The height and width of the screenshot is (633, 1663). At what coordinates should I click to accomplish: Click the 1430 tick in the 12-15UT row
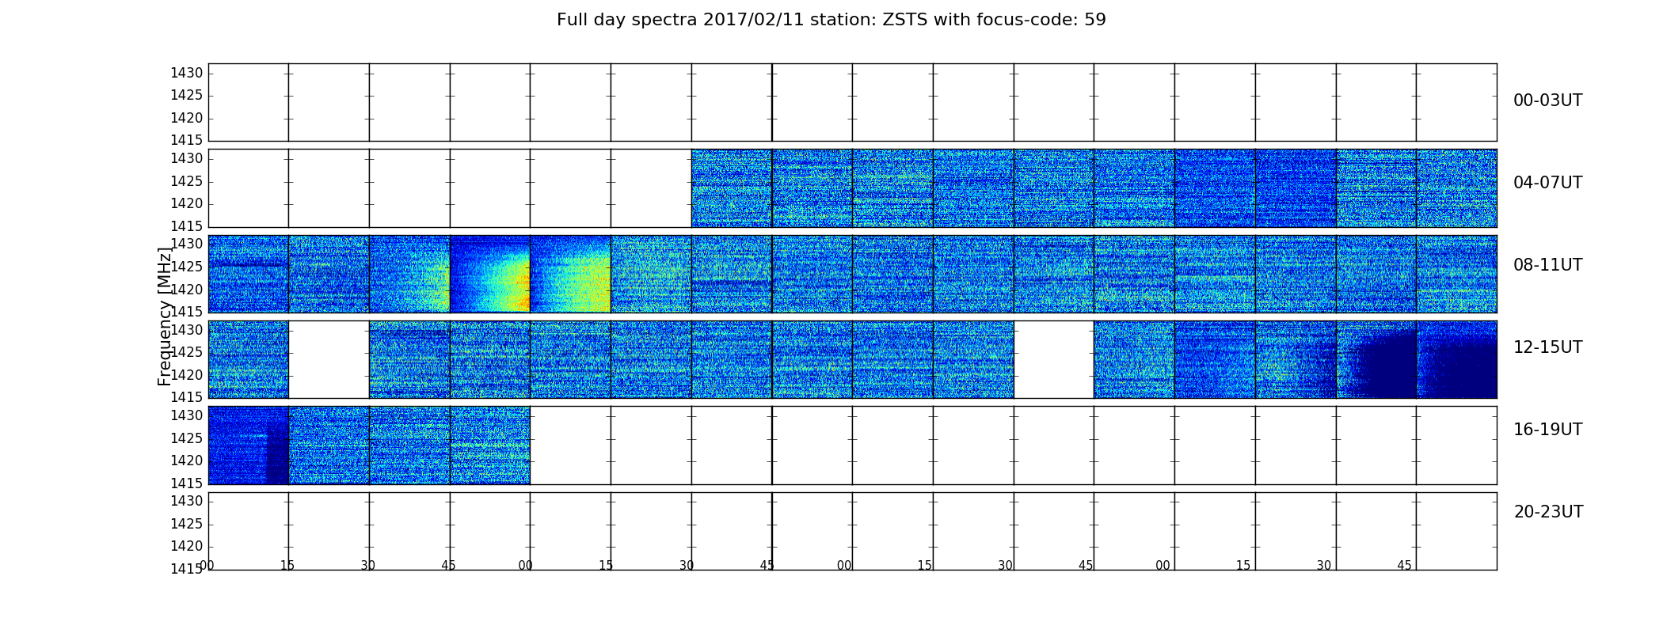pos(187,330)
